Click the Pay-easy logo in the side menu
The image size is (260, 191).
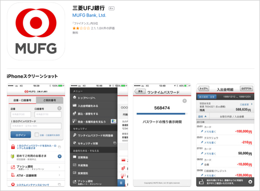(x=113, y=121)
